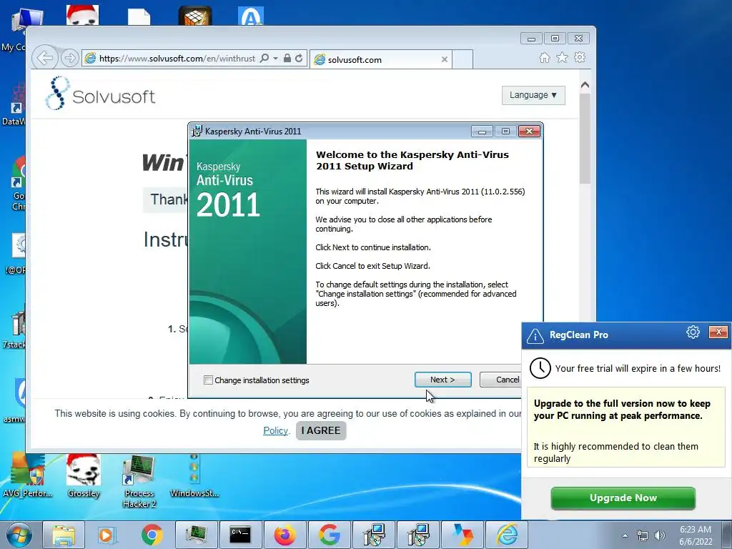This screenshot has height=549, width=732.
Task: Expand the address bar autocomplete arrow
Action: pos(275,59)
